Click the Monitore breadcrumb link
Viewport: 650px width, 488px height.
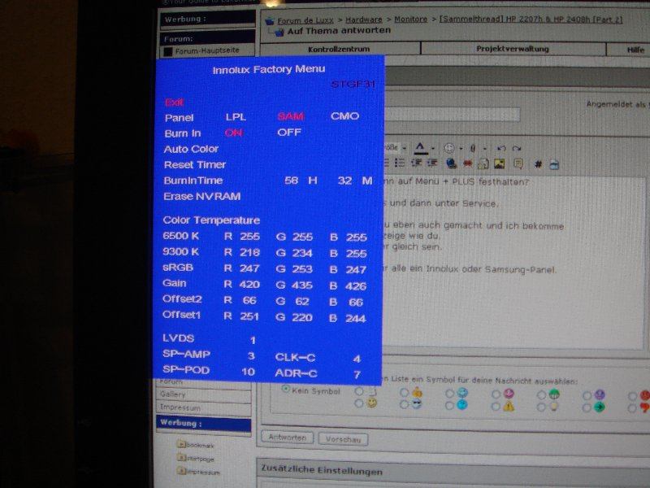(410, 19)
